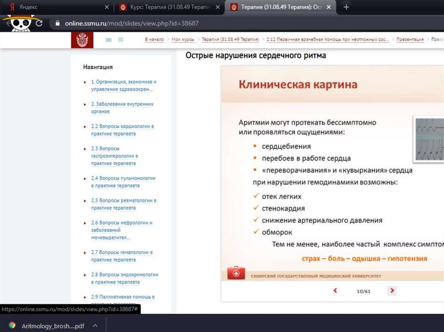This screenshot has width=444, height=332.
Task: Click the slide counter 10/61
Action: coord(364,291)
